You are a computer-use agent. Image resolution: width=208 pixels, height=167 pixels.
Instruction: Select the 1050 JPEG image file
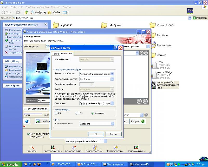161,65
